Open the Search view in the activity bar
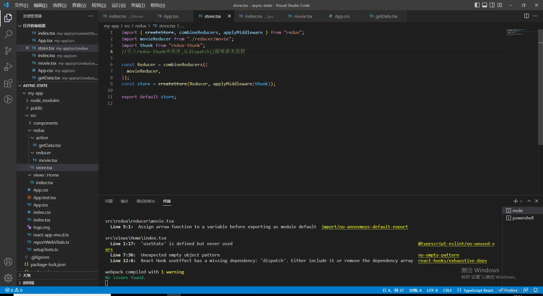The image size is (543, 296). click(x=8, y=34)
